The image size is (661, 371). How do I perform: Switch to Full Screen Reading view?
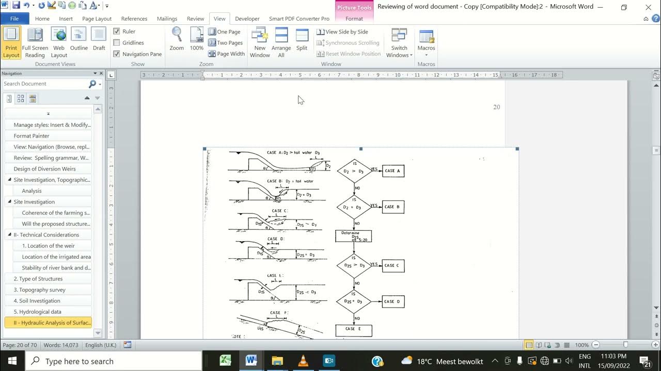[x=35, y=42]
